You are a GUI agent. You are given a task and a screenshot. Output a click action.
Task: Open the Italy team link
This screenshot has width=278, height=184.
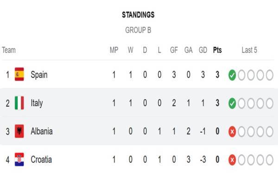(x=37, y=103)
